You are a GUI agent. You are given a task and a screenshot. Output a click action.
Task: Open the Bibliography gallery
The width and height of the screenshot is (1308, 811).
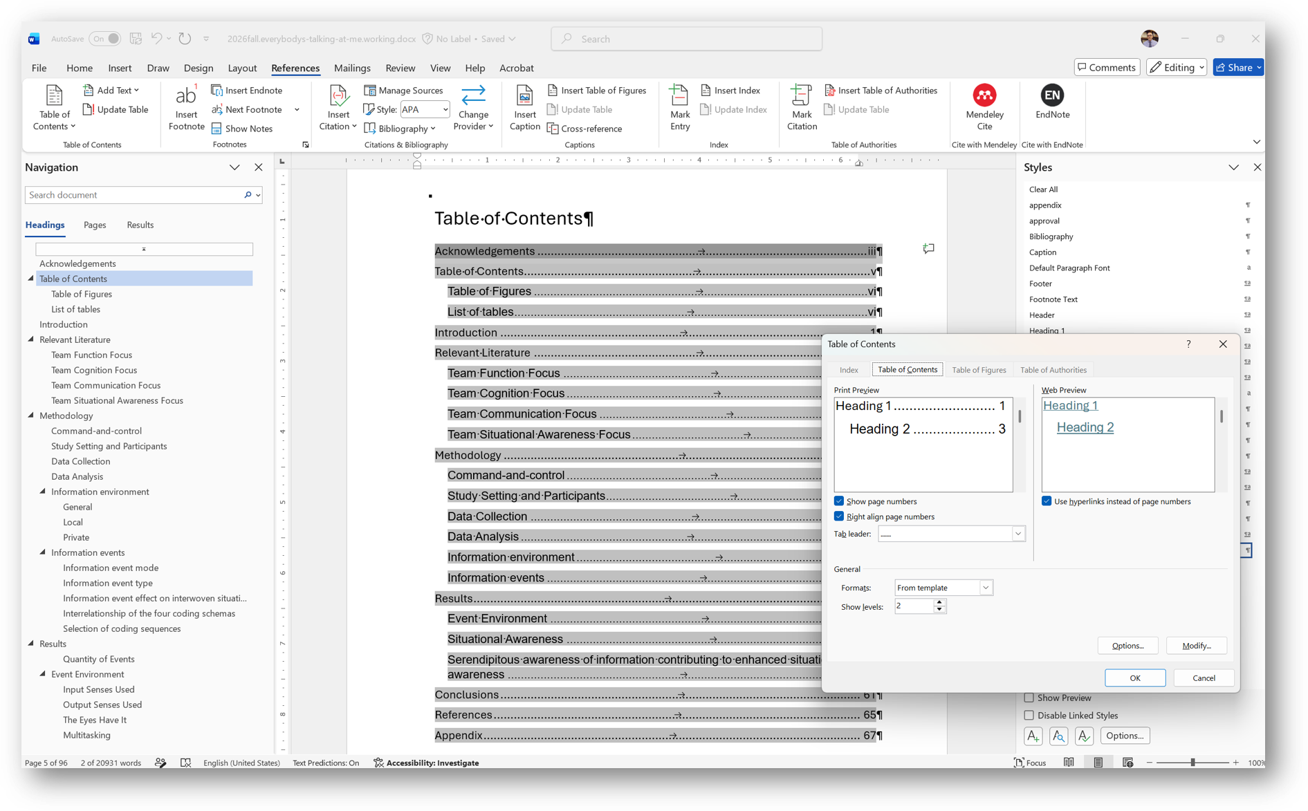400,129
